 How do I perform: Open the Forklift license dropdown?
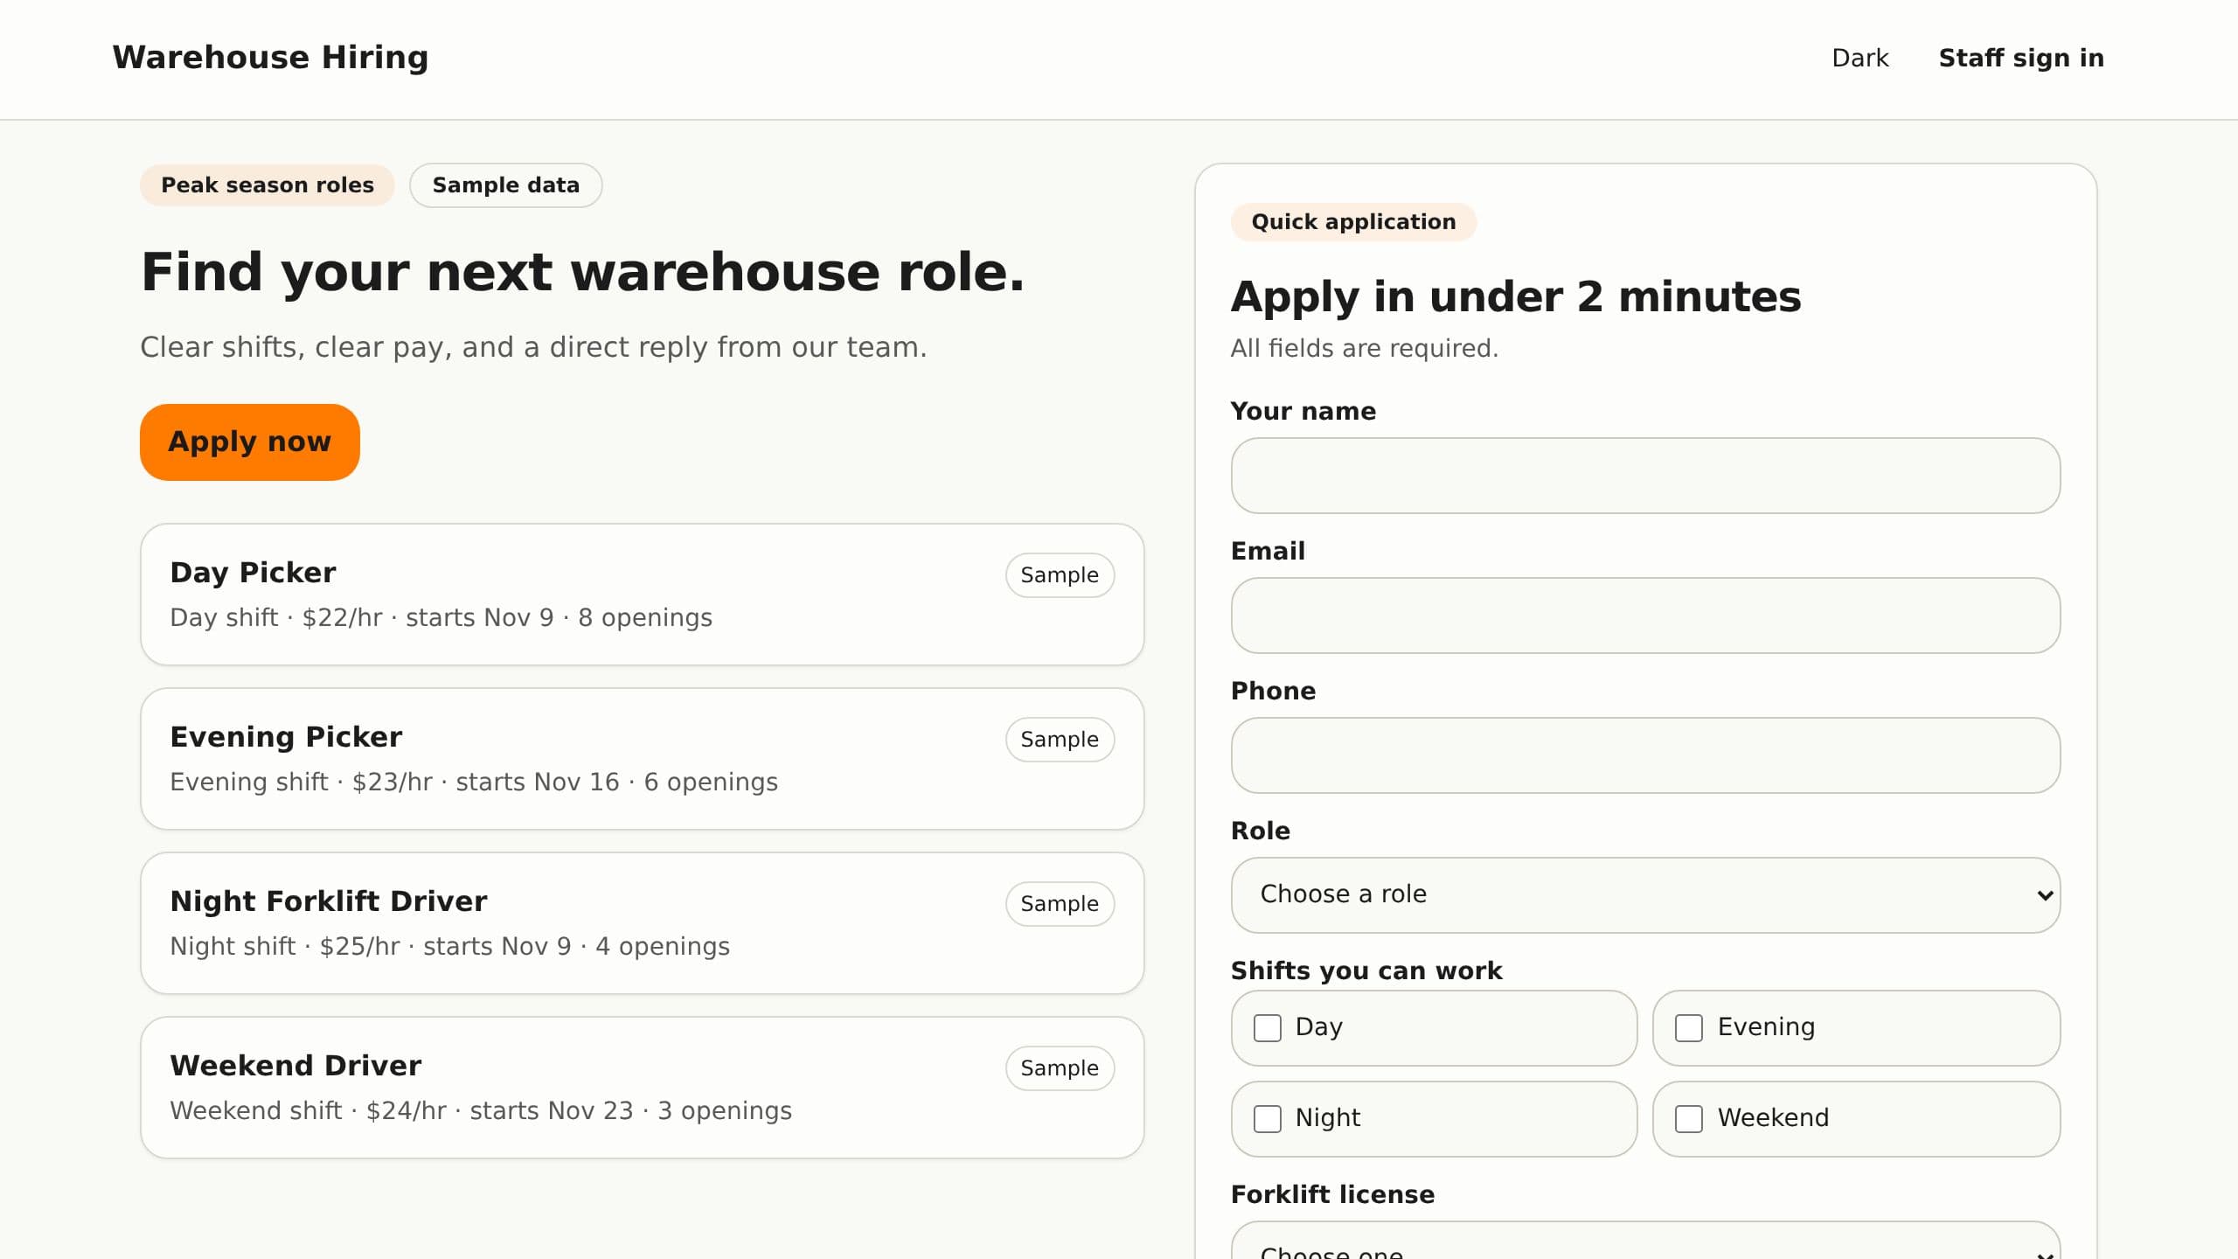1645,1242
